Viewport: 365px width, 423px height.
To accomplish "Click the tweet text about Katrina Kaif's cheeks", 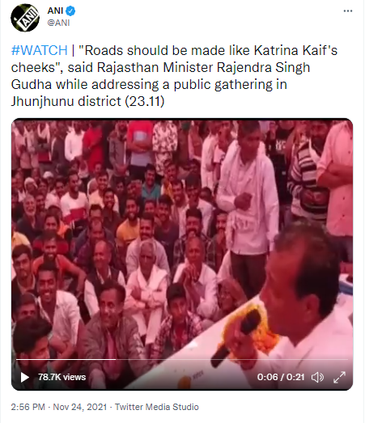I will click(174, 76).
